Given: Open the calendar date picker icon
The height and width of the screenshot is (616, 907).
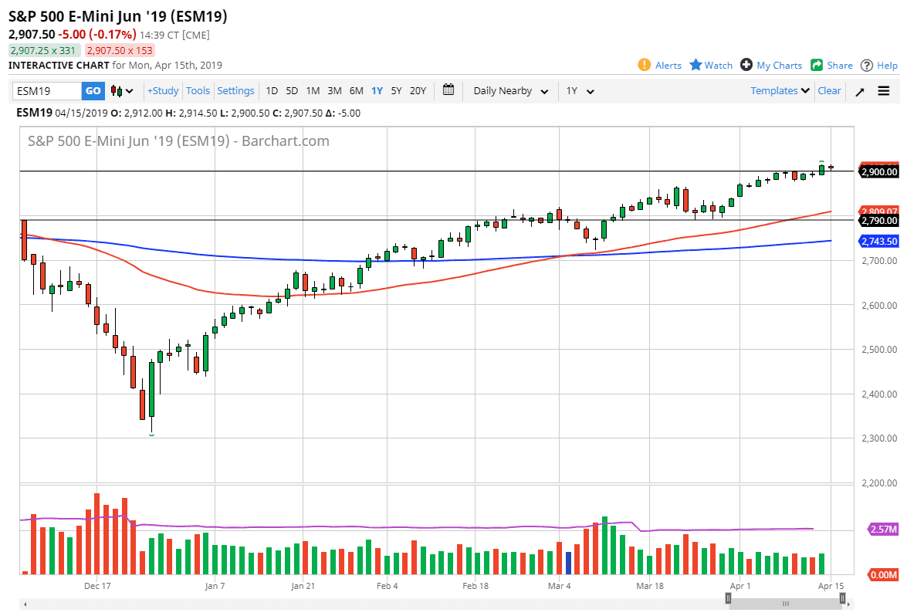Looking at the screenshot, I should (x=448, y=90).
